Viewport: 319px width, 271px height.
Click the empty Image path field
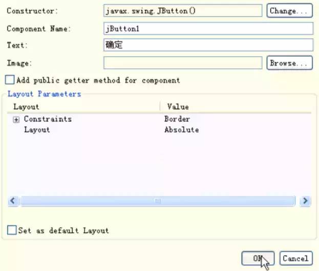pos(183,63)
